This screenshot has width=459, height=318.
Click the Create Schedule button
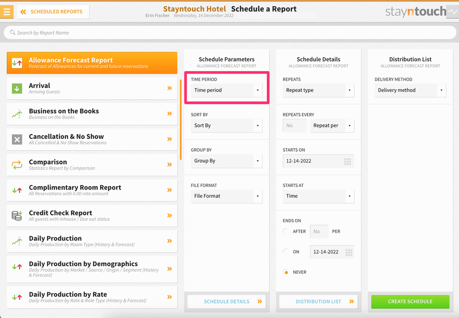411,302
